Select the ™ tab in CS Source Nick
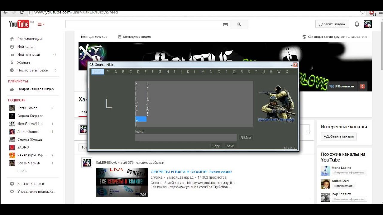 pos(108,72)
